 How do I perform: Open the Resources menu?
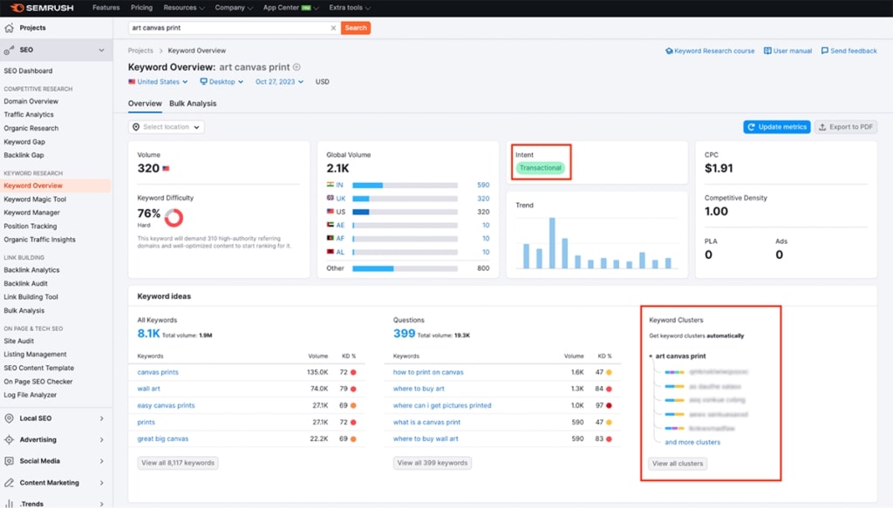[x=183, y=8]
